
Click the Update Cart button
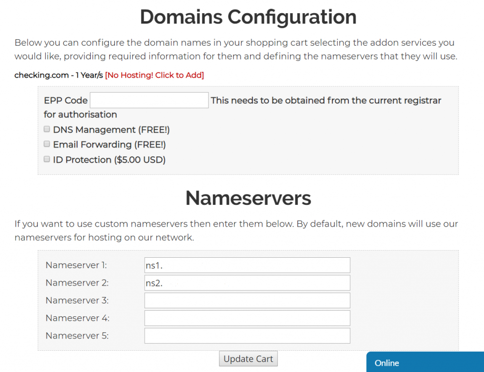[248, 359]
